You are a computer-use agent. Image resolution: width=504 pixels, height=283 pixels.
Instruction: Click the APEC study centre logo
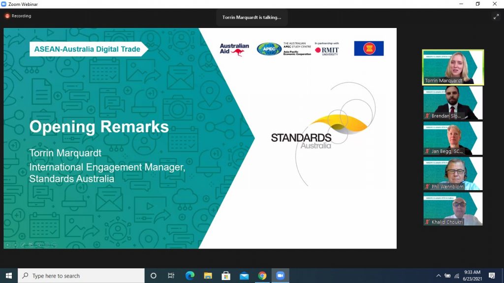(x=284, y=49)
